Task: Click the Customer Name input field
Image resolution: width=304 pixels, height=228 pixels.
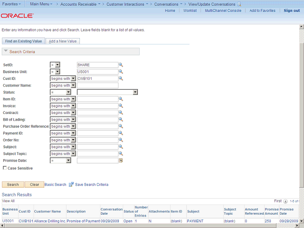Action: [x=97, y=85]
